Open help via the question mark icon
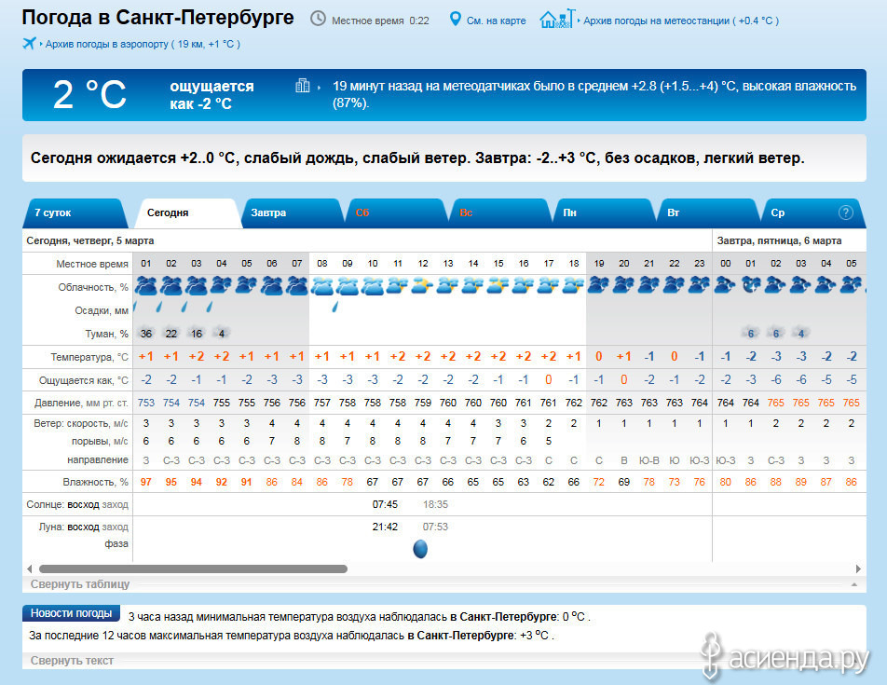This screenshot has width=887, height=685. 846,212
